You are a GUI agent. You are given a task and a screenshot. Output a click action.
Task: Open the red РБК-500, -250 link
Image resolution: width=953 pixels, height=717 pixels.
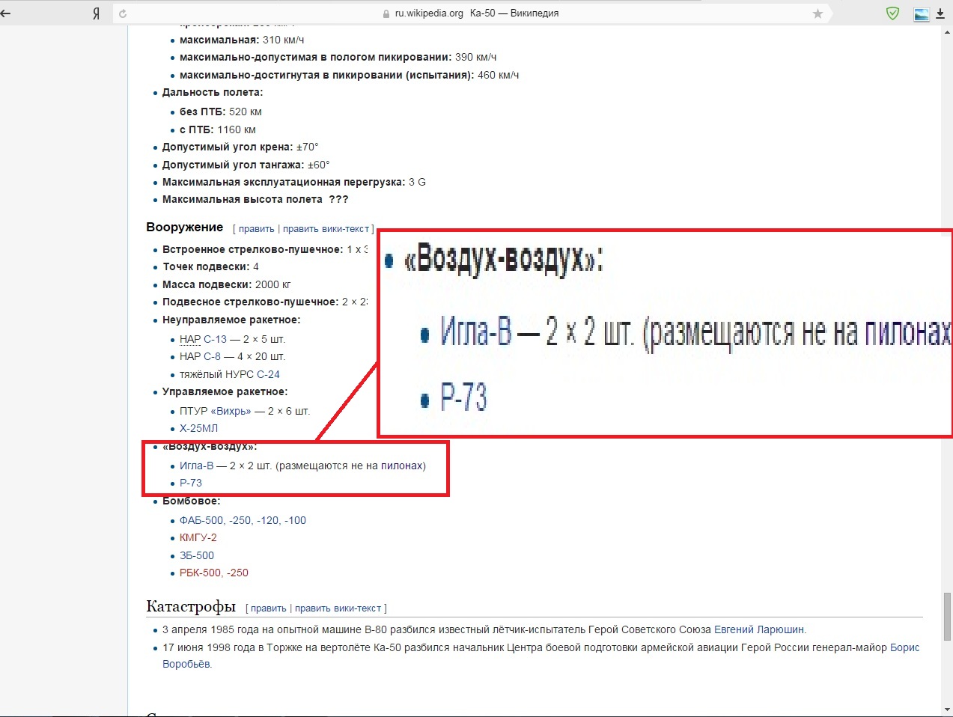[x=214, y=573]
